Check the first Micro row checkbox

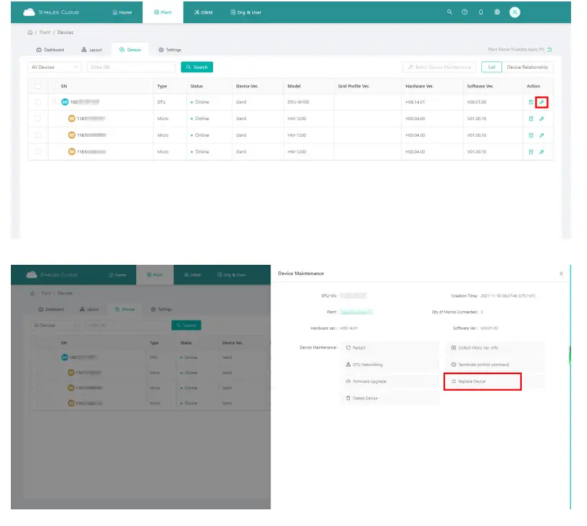[38, 119]
